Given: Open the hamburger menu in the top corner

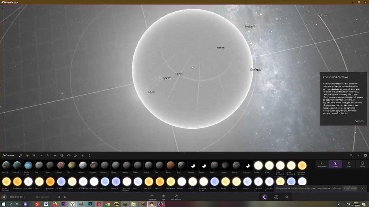Looking at the screenshot, I should (x=3, y=8).
